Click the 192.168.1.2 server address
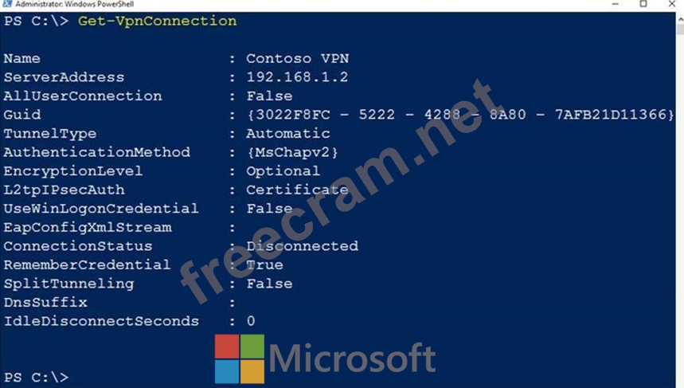Viewport: 684px width, 388px height. point(297,77)
